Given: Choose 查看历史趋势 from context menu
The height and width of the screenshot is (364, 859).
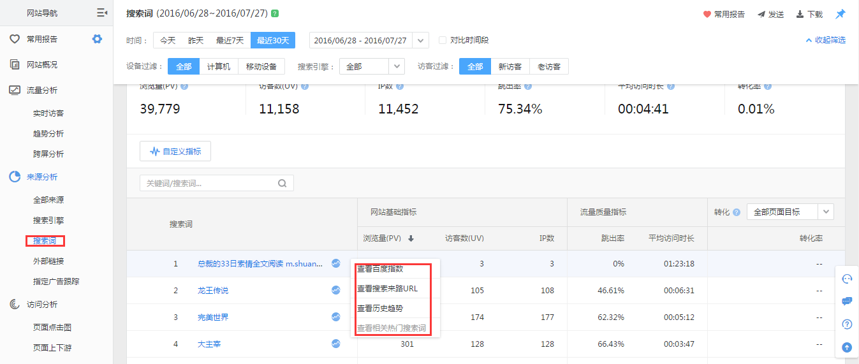Looking at the screenshot, I should click(x=380, y=309).
